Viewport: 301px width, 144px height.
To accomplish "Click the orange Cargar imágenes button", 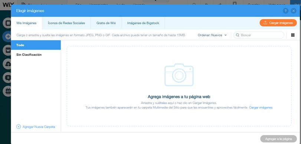I will 278,23.
